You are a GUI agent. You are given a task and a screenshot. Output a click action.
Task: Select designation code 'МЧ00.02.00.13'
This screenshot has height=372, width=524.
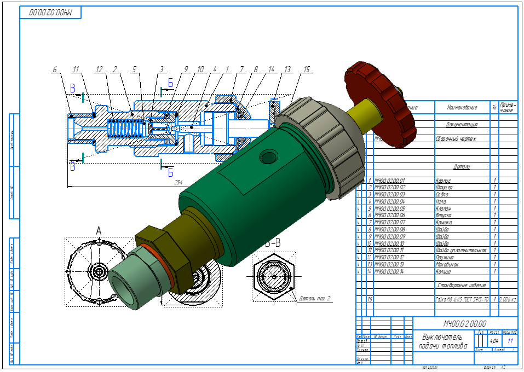[x=390, y=264]
